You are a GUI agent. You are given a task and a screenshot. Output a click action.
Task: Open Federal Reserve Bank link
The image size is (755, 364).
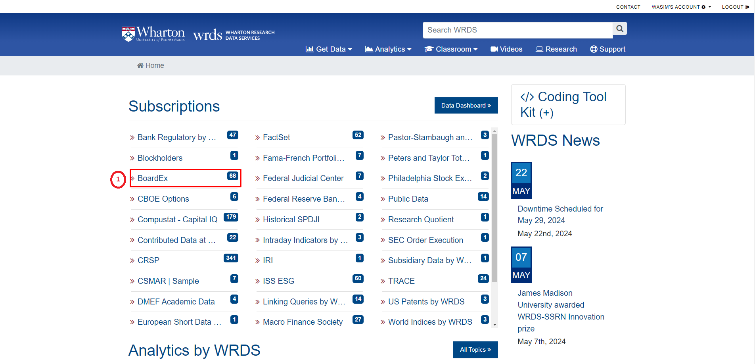[304, 199]
